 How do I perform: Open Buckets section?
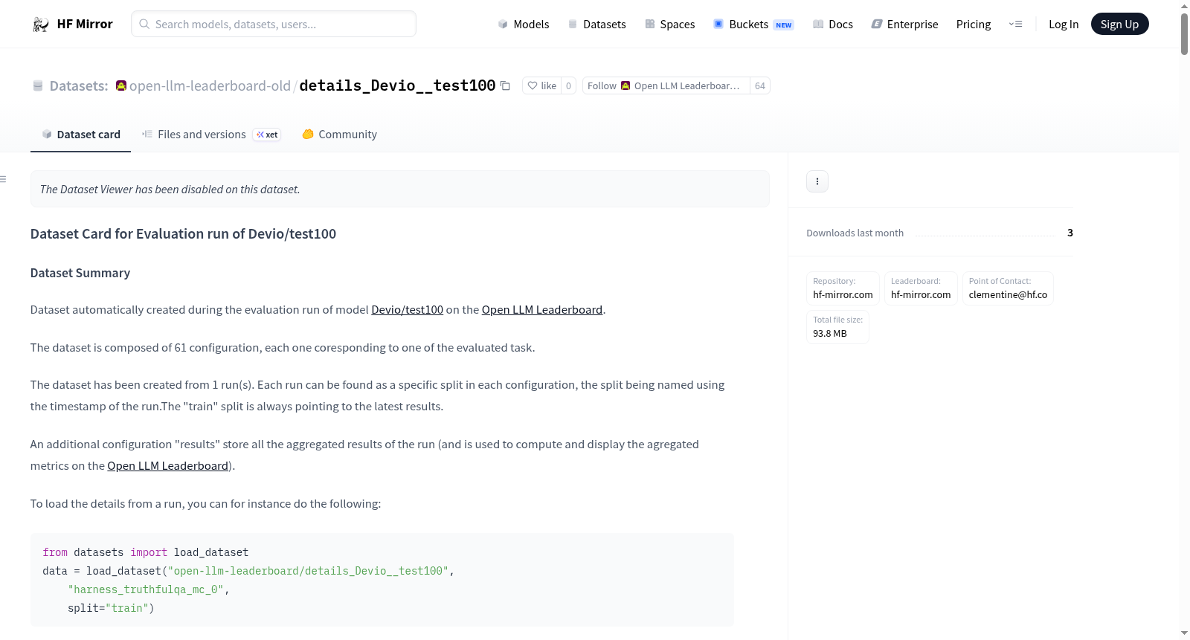pos(753,24)
